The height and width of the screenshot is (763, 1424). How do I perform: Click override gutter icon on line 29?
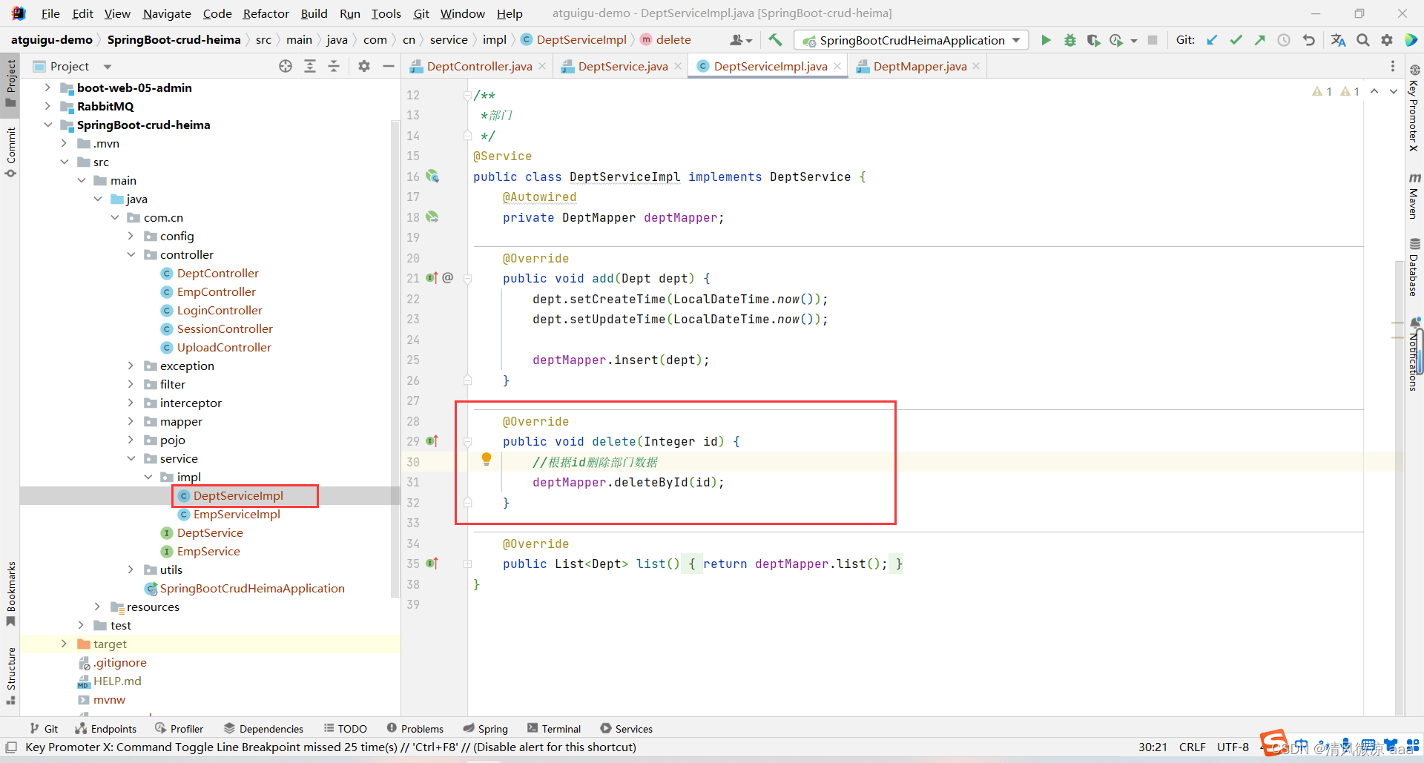click(432, 441)
